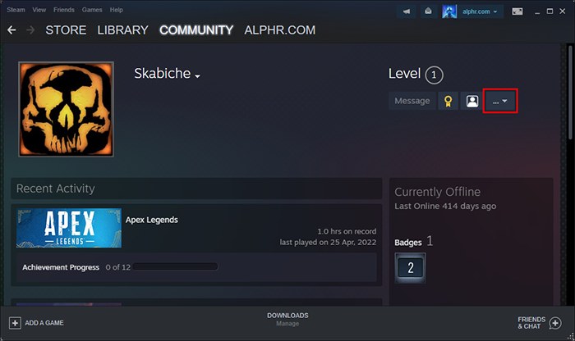Maximize the Steam window
The height and width of the screenshot is (341, 575).
point(550,11)
